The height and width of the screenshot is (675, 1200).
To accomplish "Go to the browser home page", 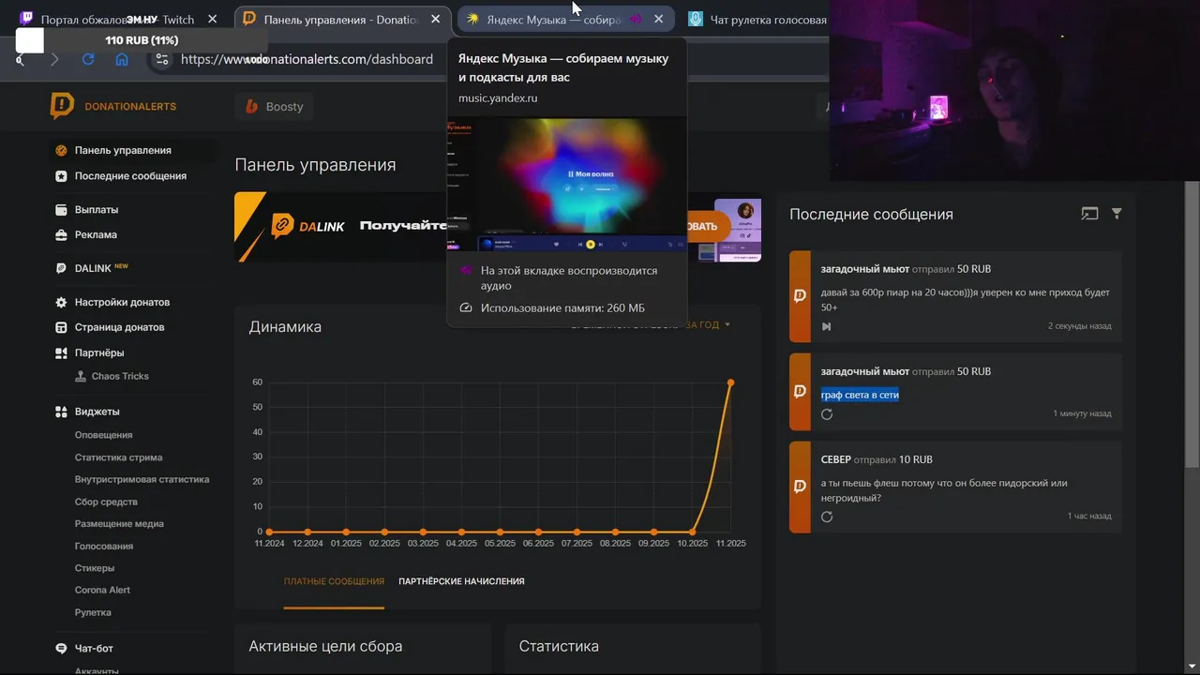I will [122, 59].
